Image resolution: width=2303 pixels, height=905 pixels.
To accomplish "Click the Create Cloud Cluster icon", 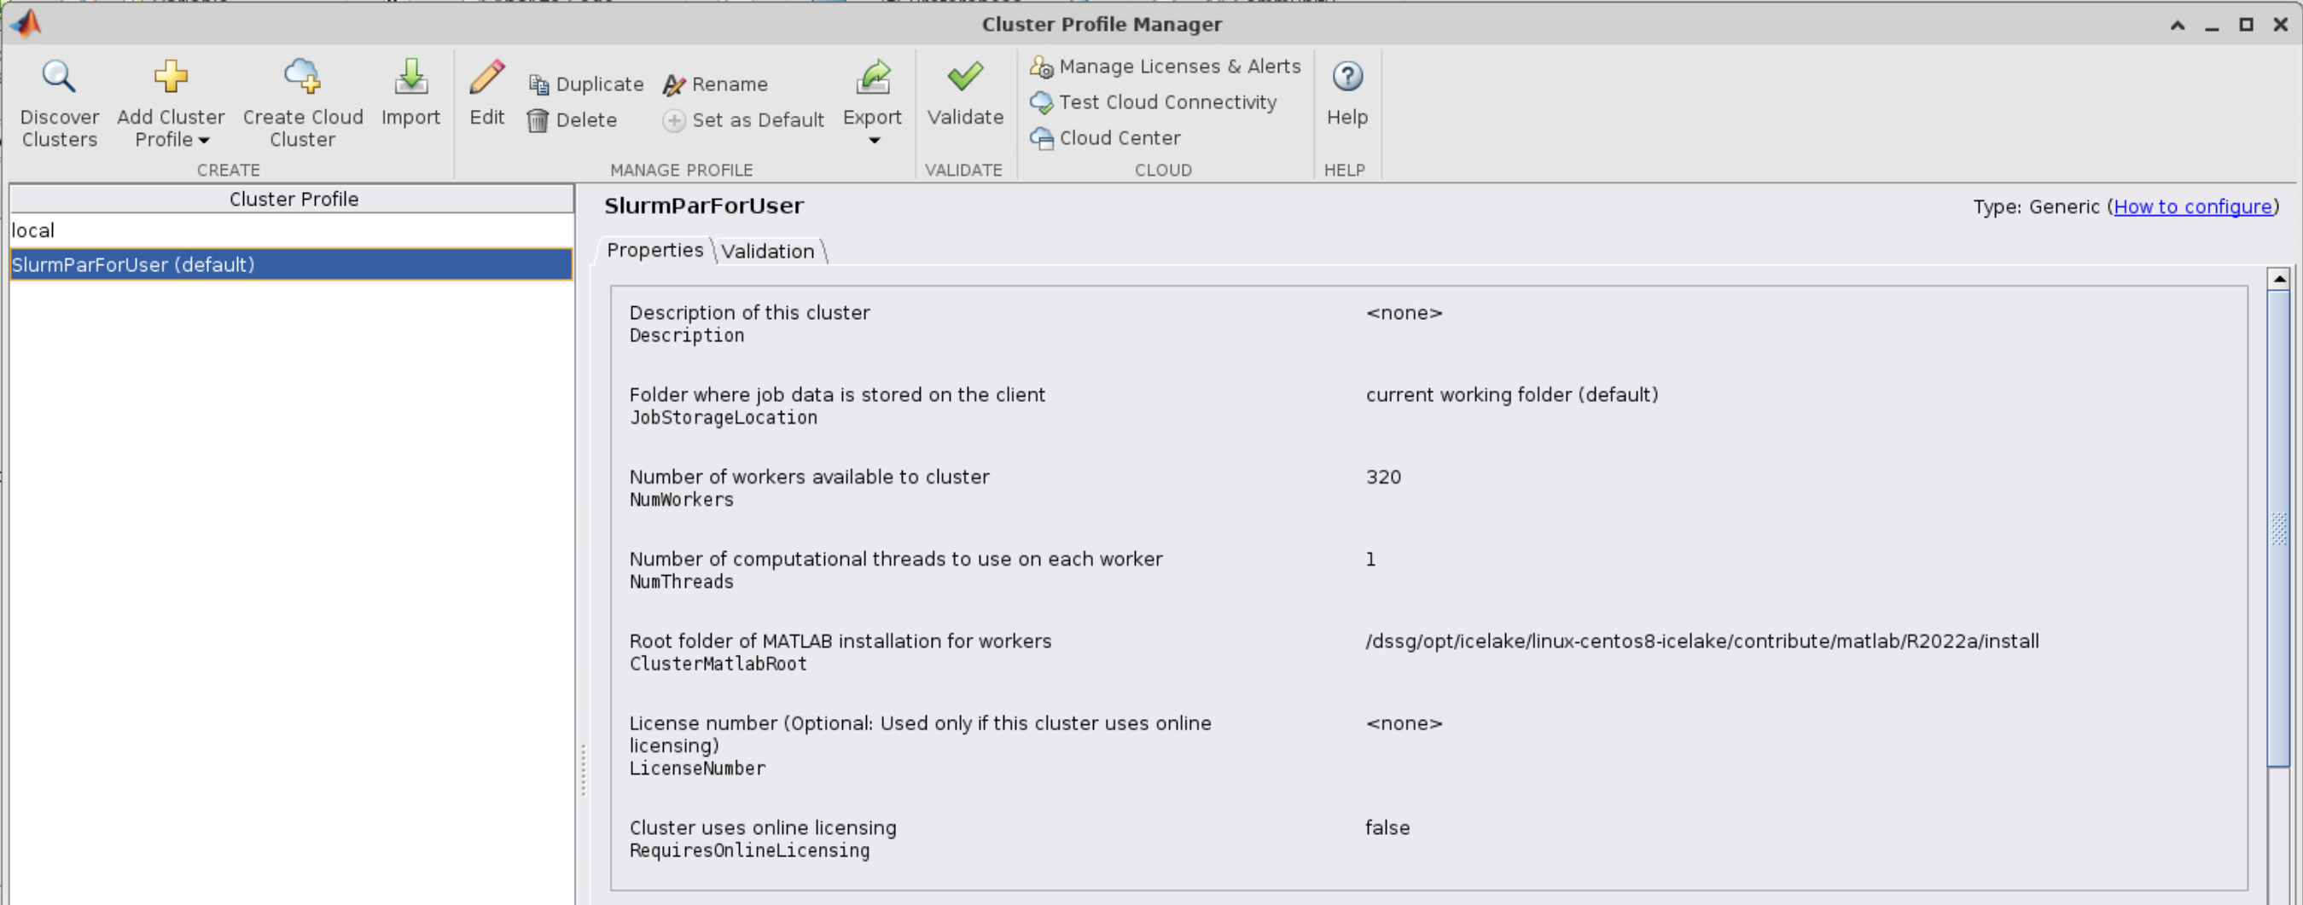I will (x=302, y=77).
